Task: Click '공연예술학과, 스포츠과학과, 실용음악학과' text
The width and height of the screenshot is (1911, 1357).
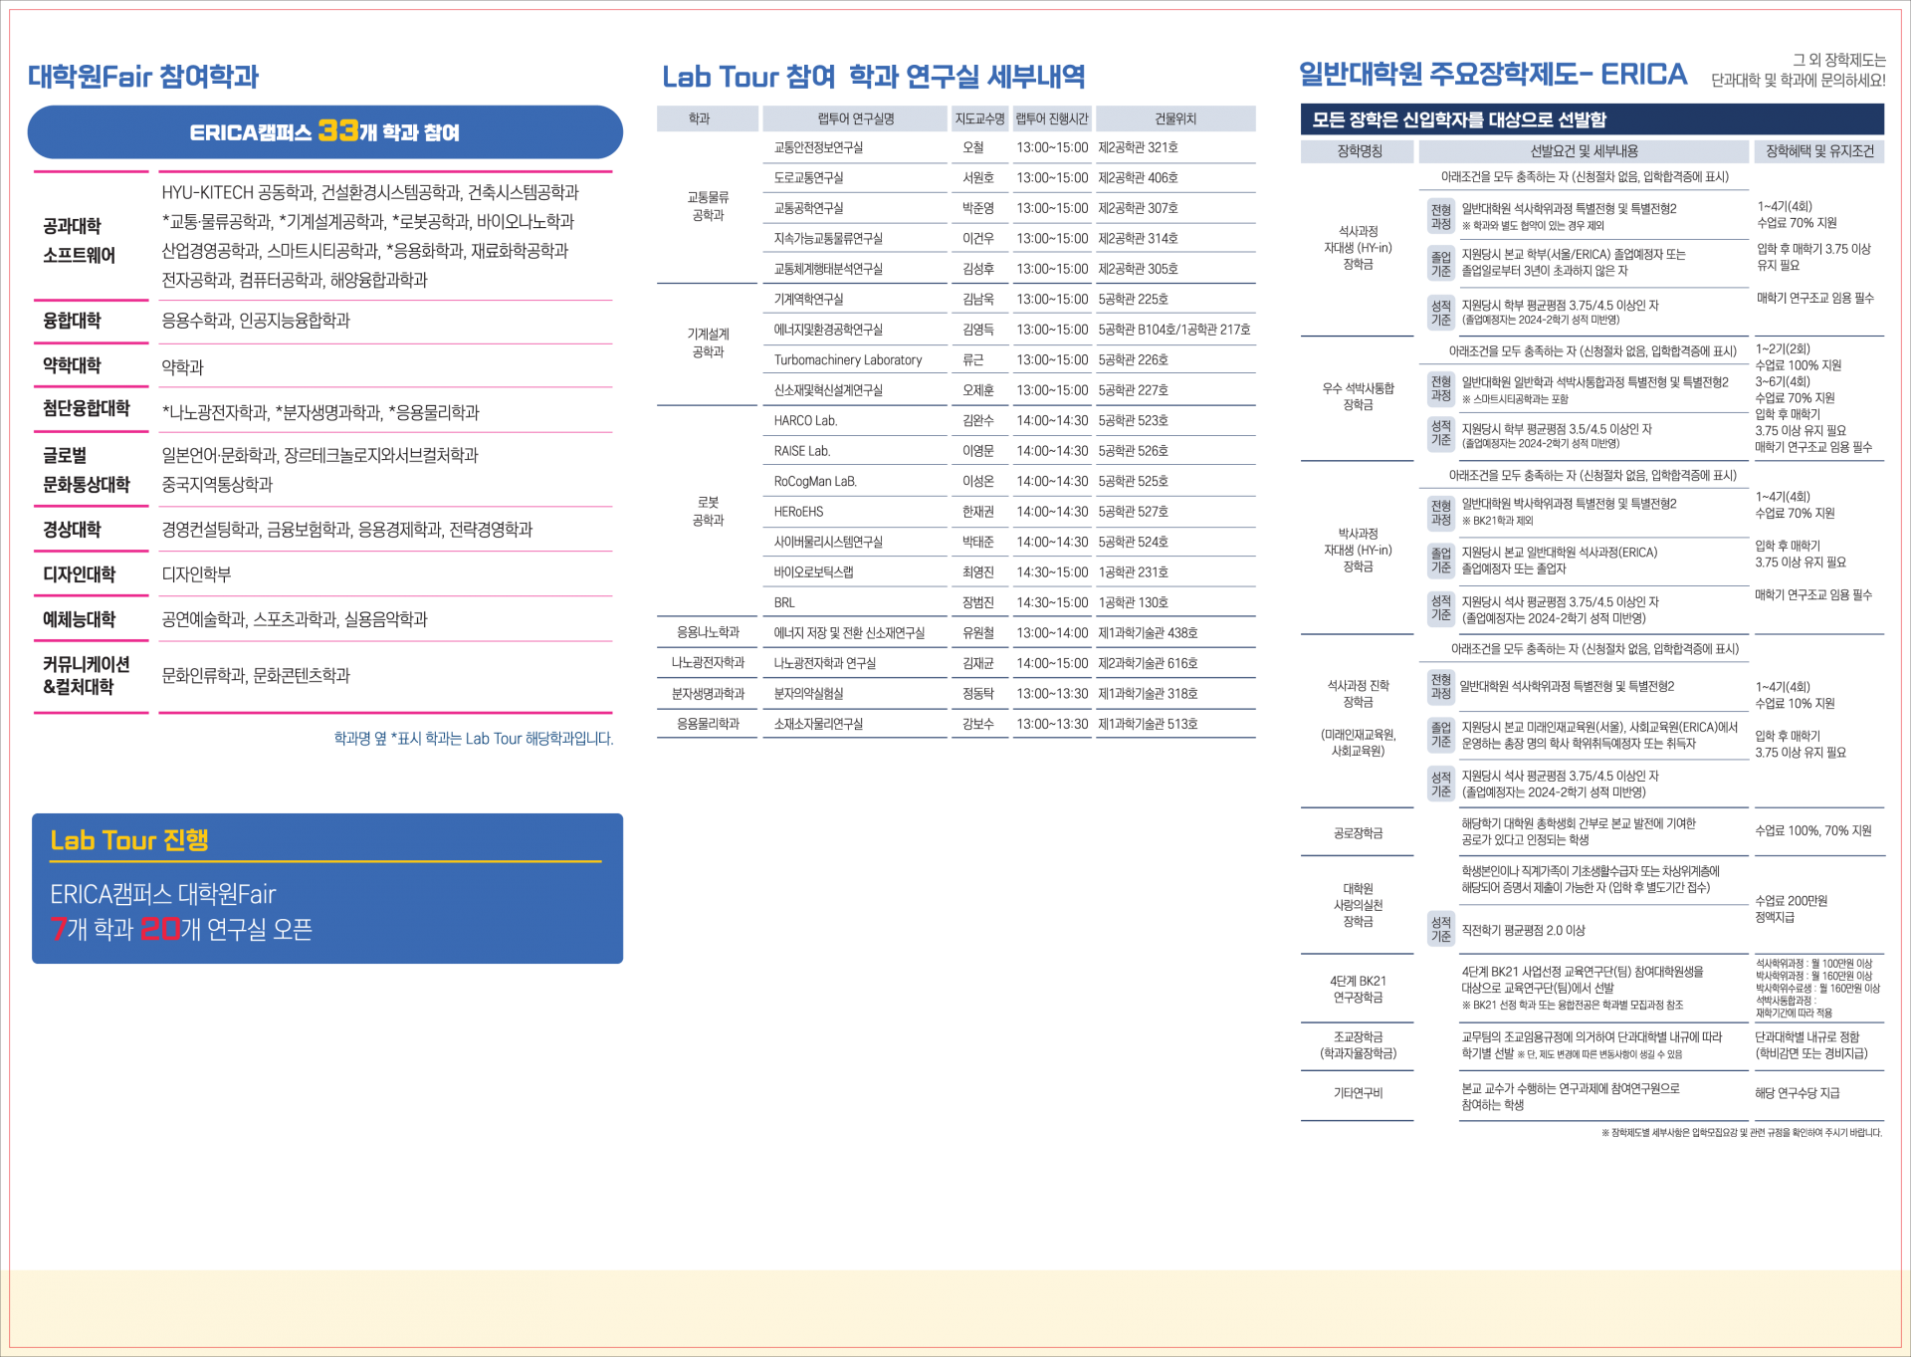Action: [x=295, y=619]
